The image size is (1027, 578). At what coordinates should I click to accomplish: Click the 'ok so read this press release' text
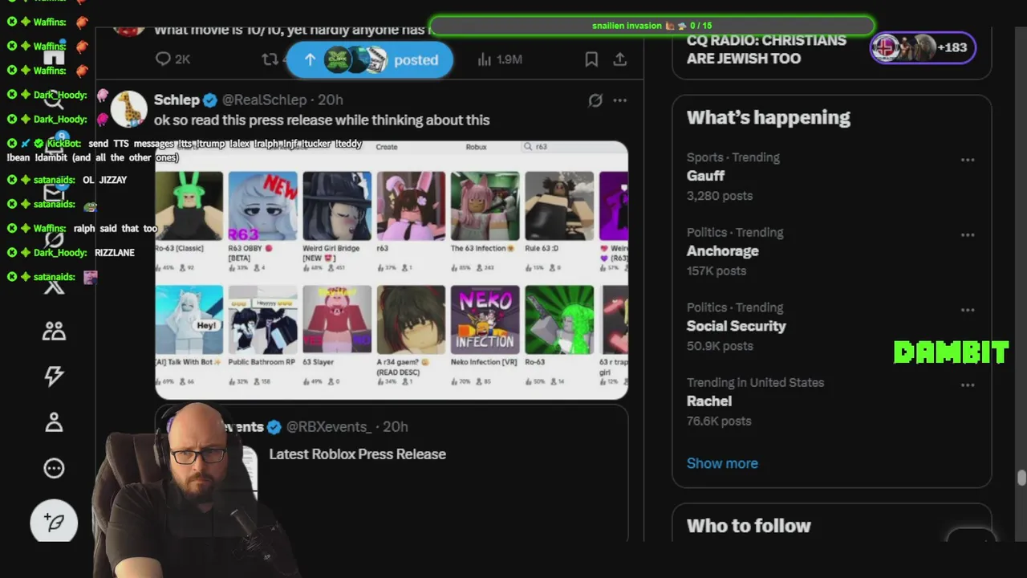pyautogui.click(x=322, y=120)
